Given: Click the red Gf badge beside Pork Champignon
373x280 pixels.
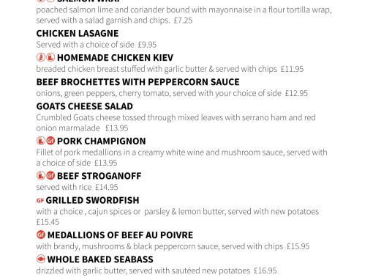Looking at the screenshot, I should click(x=50, y=141).
